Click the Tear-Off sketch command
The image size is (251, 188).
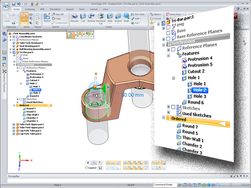click(58, 15)
